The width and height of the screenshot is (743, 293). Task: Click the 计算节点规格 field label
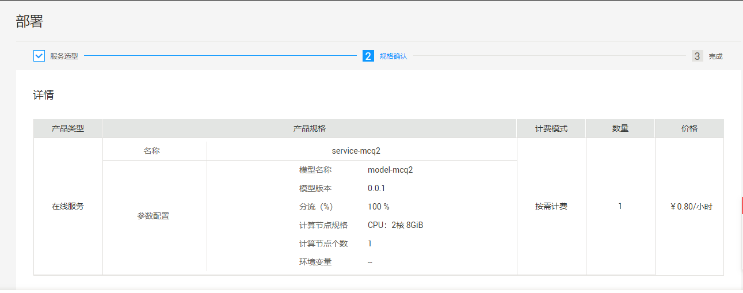pyautogui.click(x=323, y=225)
